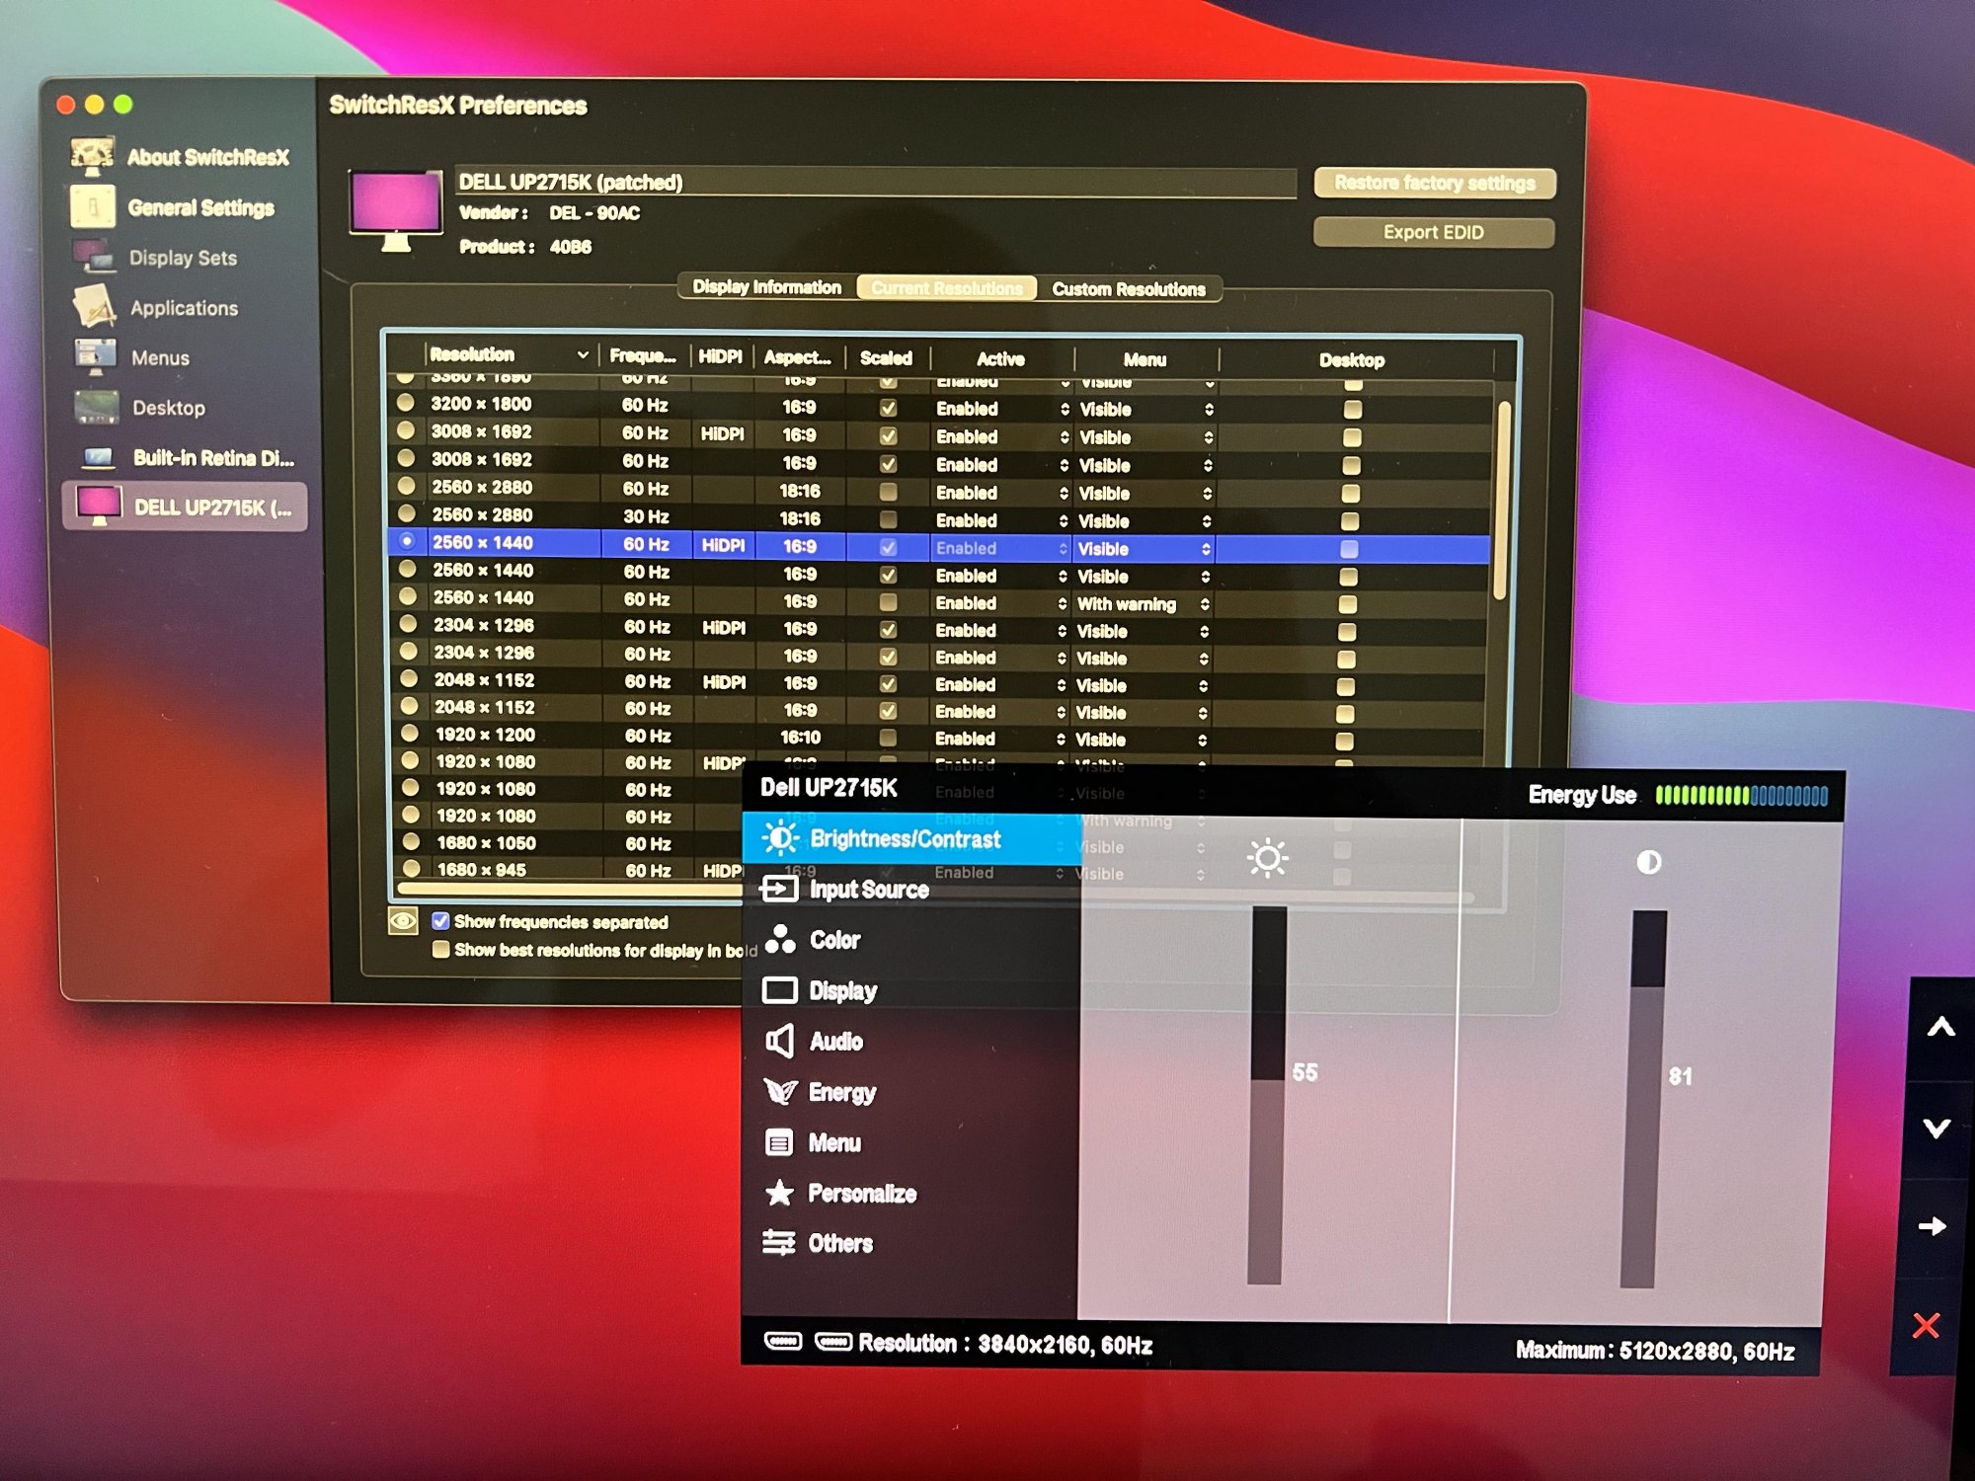Toggle Scaled checkbox for 2560 × 2880 60 Hz
Viewport: 1975px width, 1481px height.
click(888, 492)
